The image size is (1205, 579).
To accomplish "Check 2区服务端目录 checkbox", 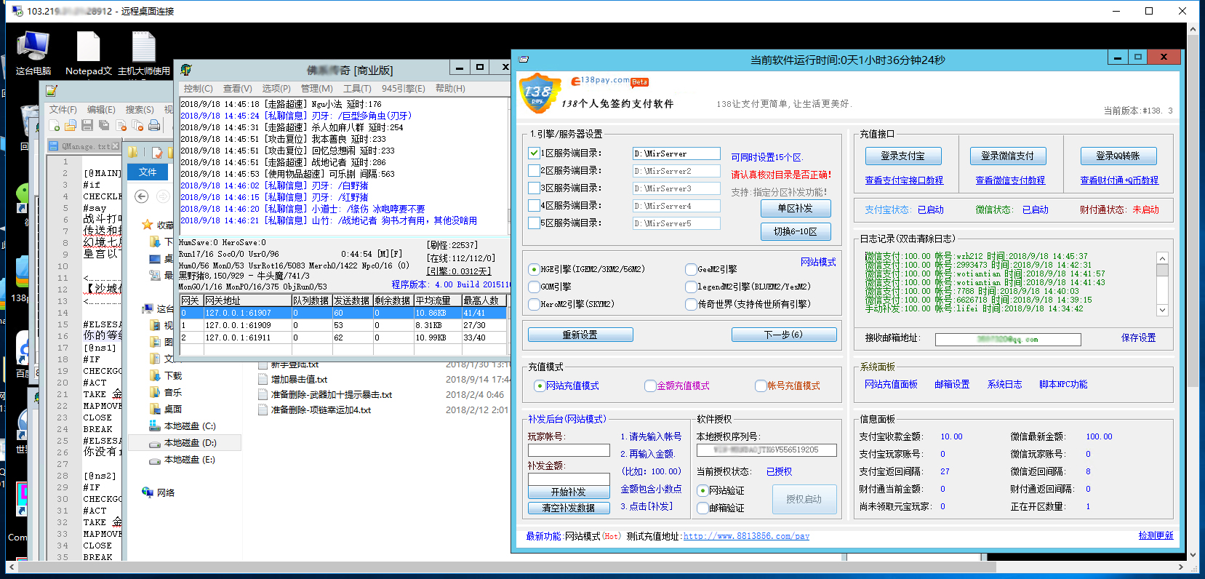I will [535, 171].
